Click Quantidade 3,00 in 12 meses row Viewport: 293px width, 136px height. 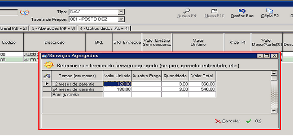point(175,84)
